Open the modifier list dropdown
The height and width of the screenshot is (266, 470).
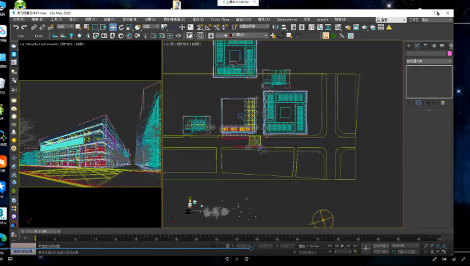coord(429,61)
